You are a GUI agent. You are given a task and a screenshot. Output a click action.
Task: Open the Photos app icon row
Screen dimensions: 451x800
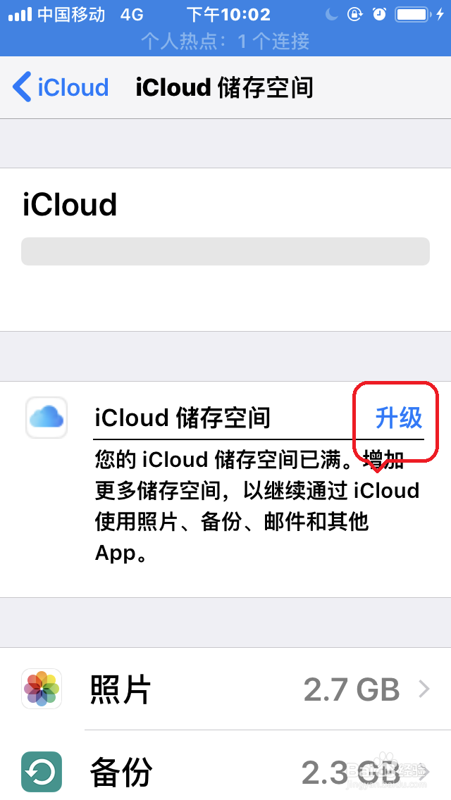pyautogui.click(x=42, y=689)
